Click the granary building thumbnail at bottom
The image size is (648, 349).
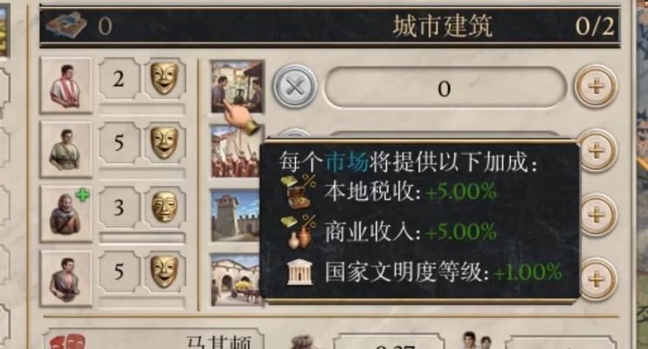[x=236, y=279]
